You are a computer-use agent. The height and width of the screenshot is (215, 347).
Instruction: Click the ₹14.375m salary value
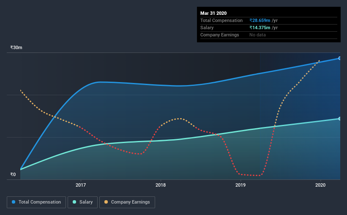[x=260, y=28]
